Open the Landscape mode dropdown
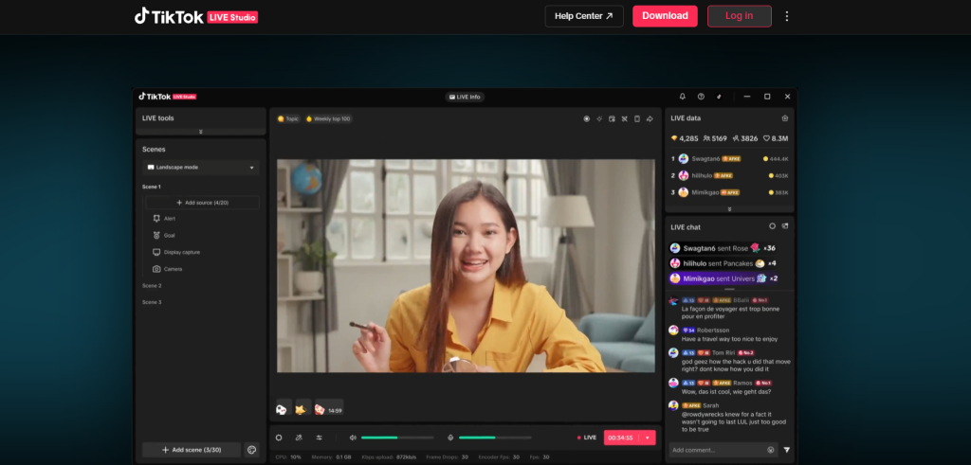 coord(200,168)
